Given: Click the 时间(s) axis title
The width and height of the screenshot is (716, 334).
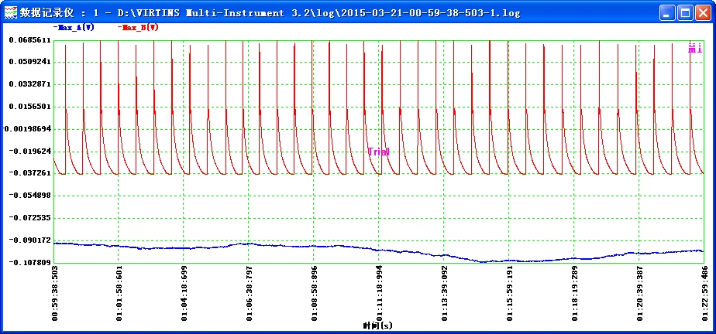Looking at the screenshot, I should click(377, 325).
